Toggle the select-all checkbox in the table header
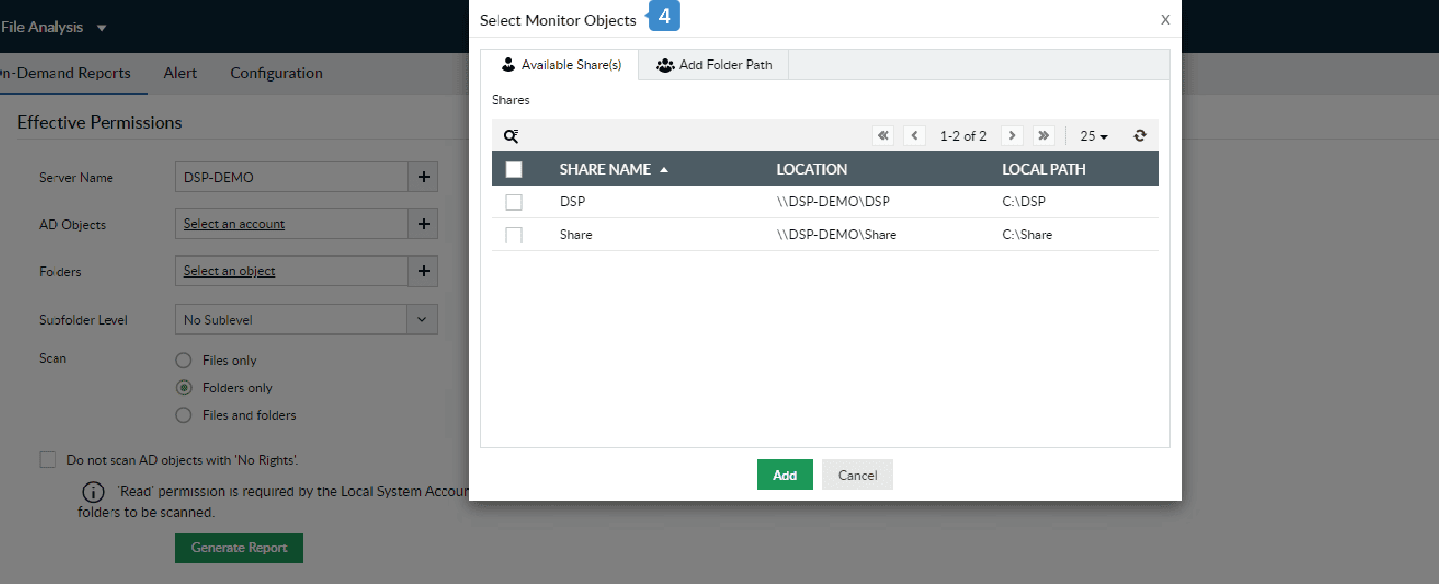This screenshot has height=584, width=1439. 513,169
